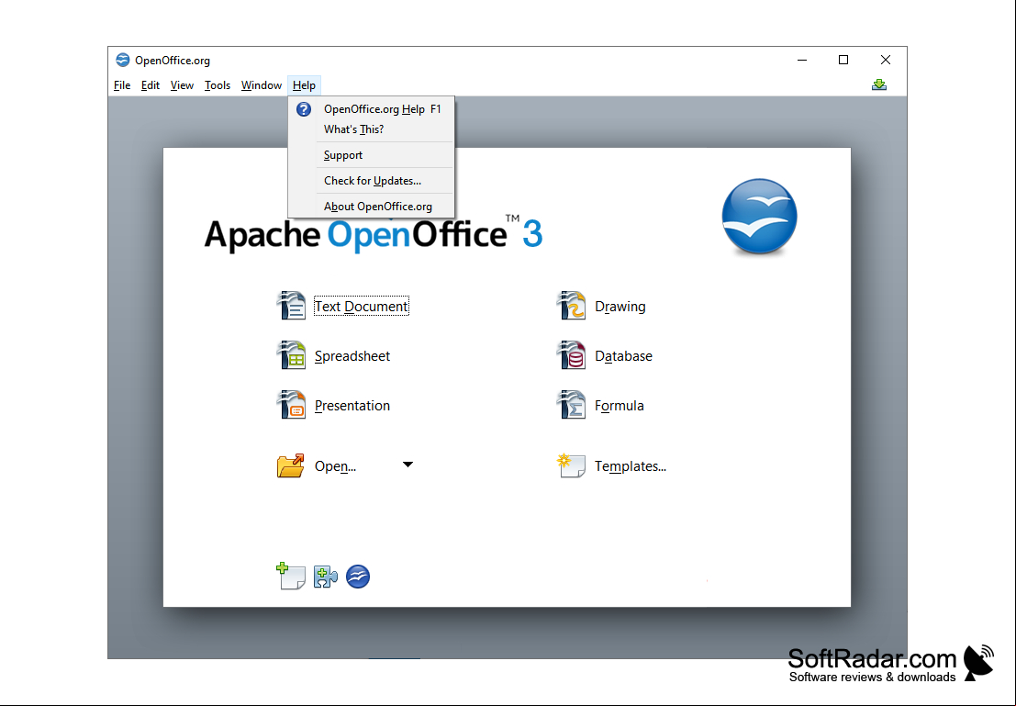
Task: Close the Help menu
Action: coord(304,85)
